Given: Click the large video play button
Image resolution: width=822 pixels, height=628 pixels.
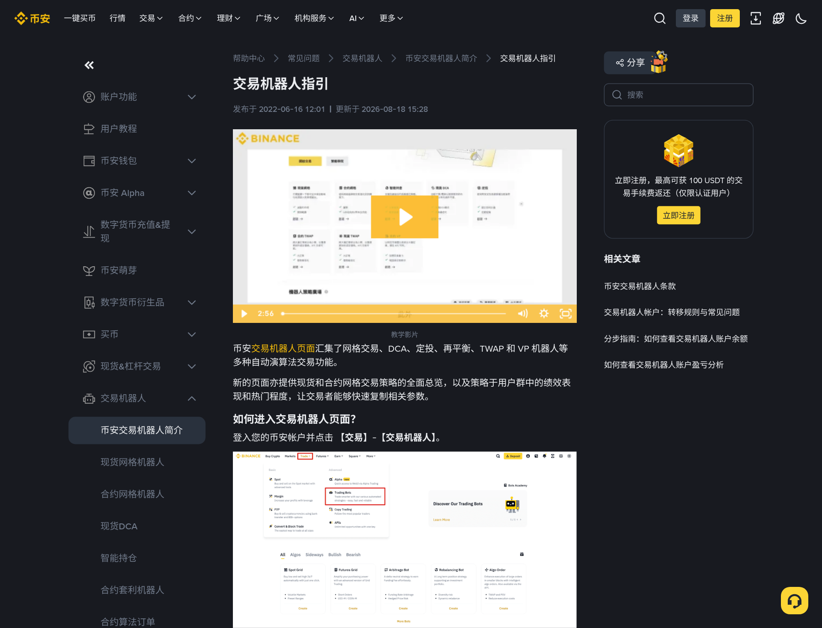Looking at the screenshot, I should pyautogui.click(x=405, y=217).
